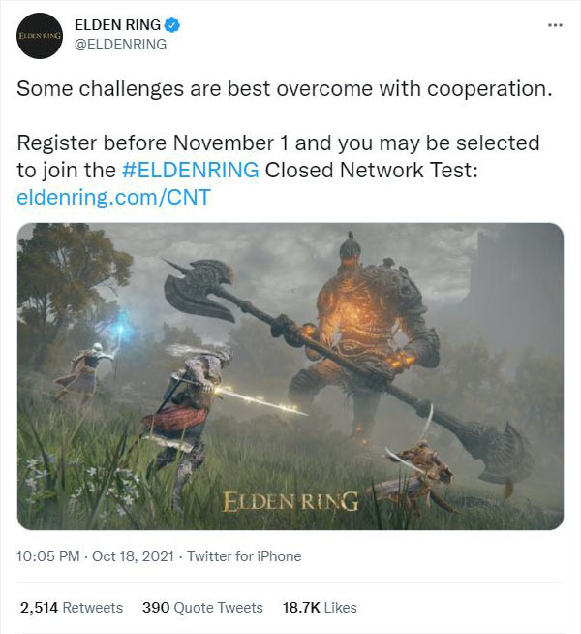
Task: Click the Twitter for iPhone source label
Action: point(244,556)
